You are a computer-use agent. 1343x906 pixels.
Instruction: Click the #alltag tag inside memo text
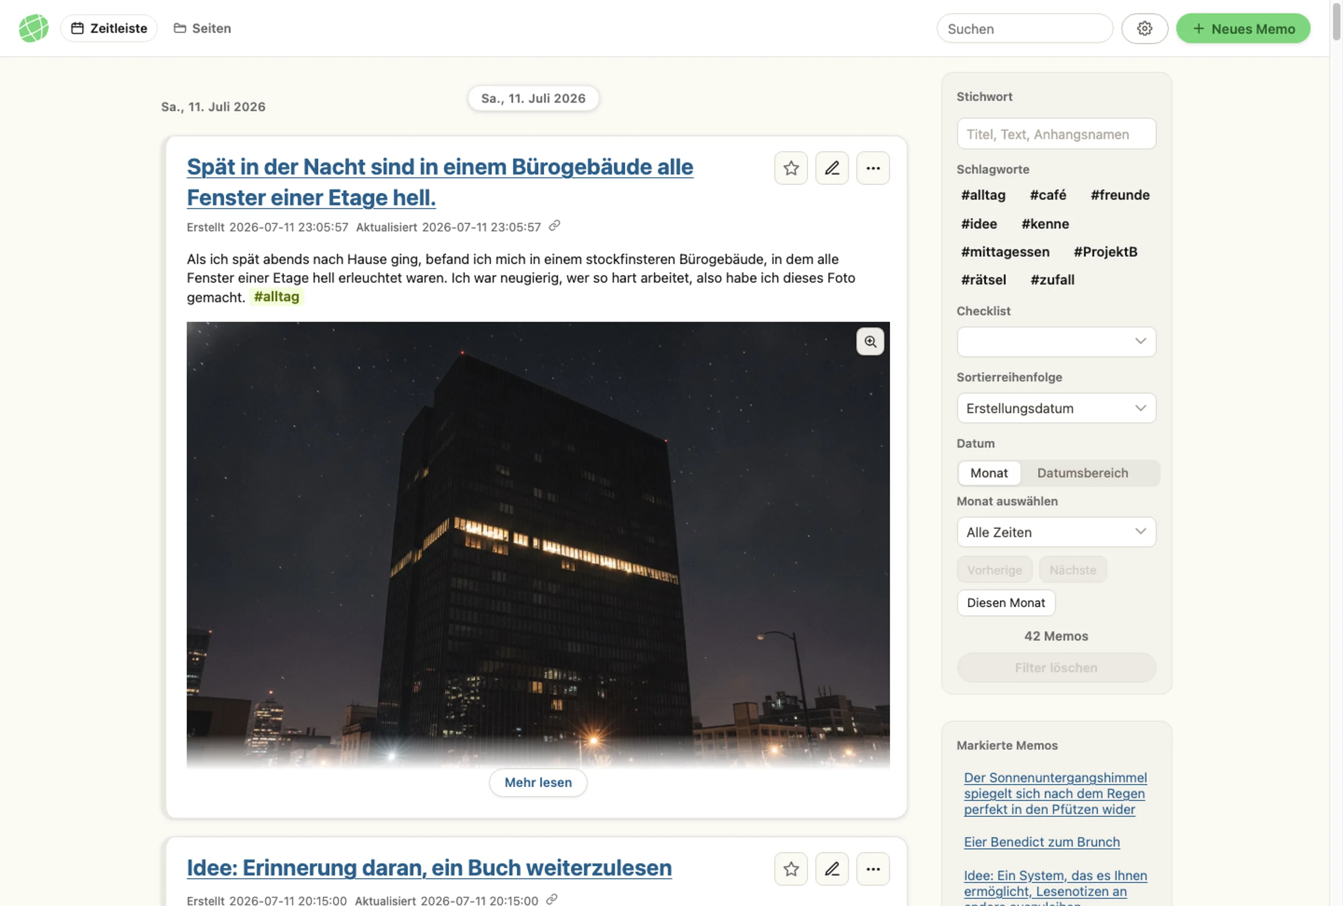point(276,297)
